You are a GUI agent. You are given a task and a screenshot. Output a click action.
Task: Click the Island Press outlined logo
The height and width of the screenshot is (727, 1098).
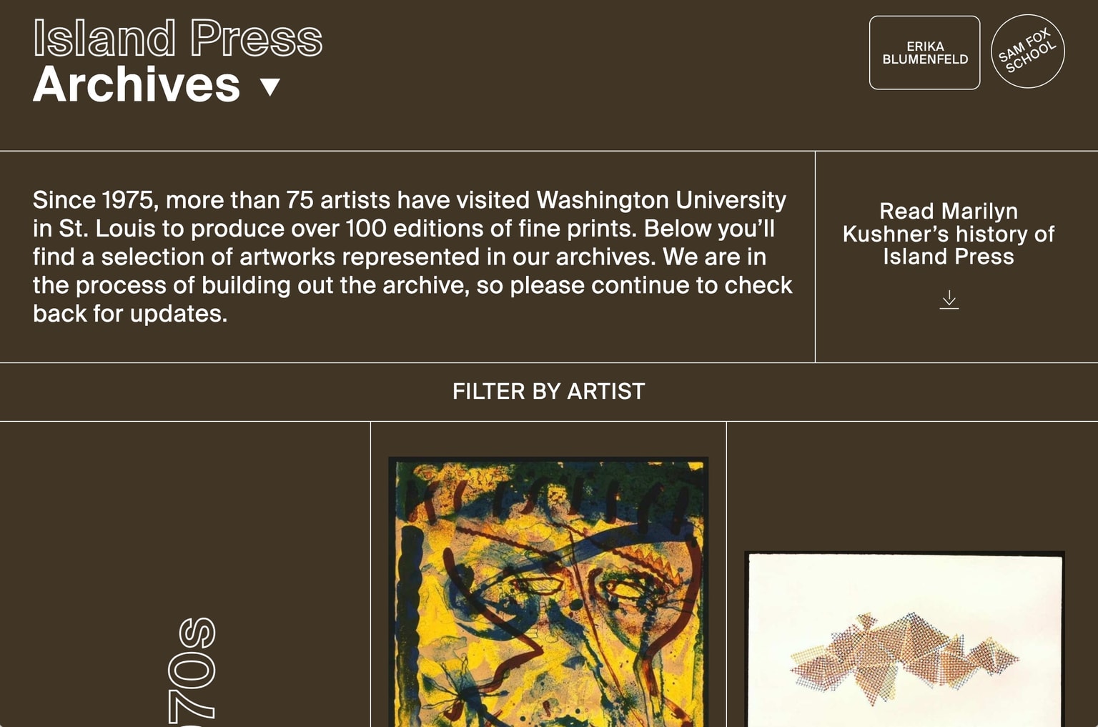pyautogui.click(x=177, y=38)
